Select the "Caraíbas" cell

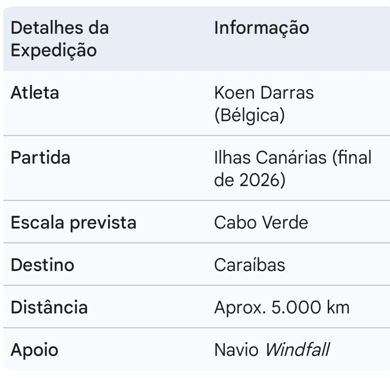pyautogui.click(x=249, y=265)
